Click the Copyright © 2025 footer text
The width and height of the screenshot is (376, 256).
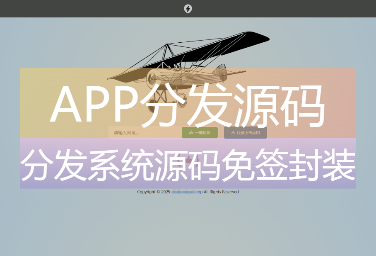pyautogui.click(x=153, y=192)
